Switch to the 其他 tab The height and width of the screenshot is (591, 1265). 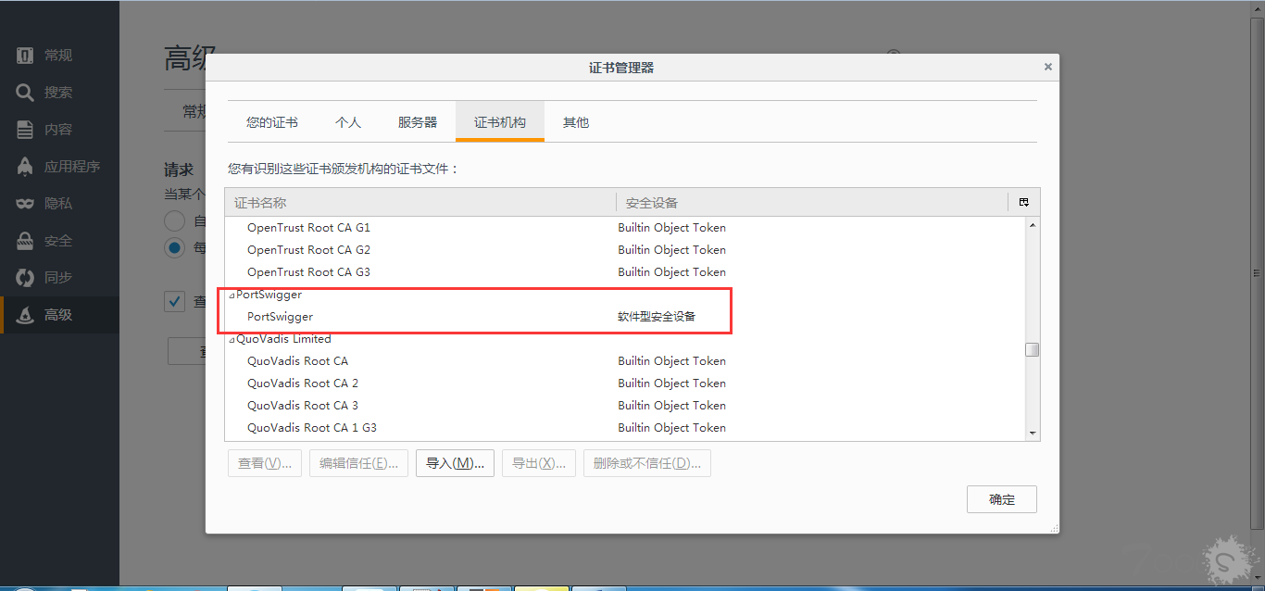(576, 122)
